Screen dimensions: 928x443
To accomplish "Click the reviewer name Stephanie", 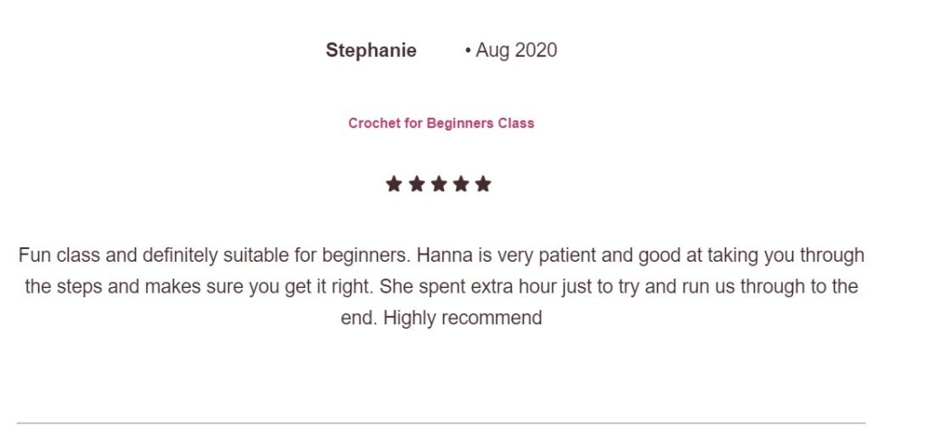I will click(x=371, y=51).
